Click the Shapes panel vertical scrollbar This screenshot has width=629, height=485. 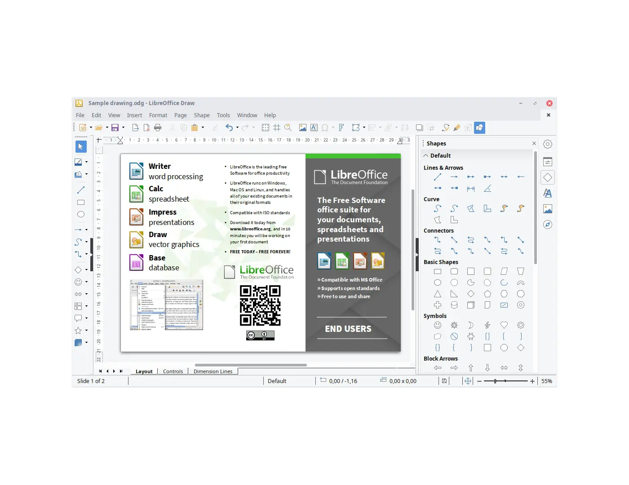[x=536, y=208]
